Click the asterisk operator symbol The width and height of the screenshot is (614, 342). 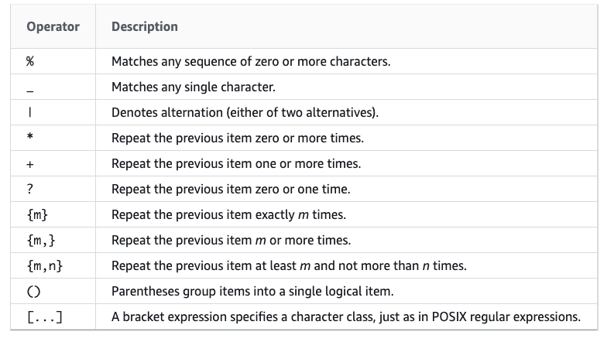point(30,136)
